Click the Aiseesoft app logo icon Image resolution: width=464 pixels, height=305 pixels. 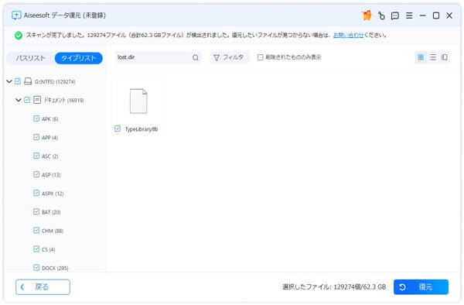click(16, 15)
